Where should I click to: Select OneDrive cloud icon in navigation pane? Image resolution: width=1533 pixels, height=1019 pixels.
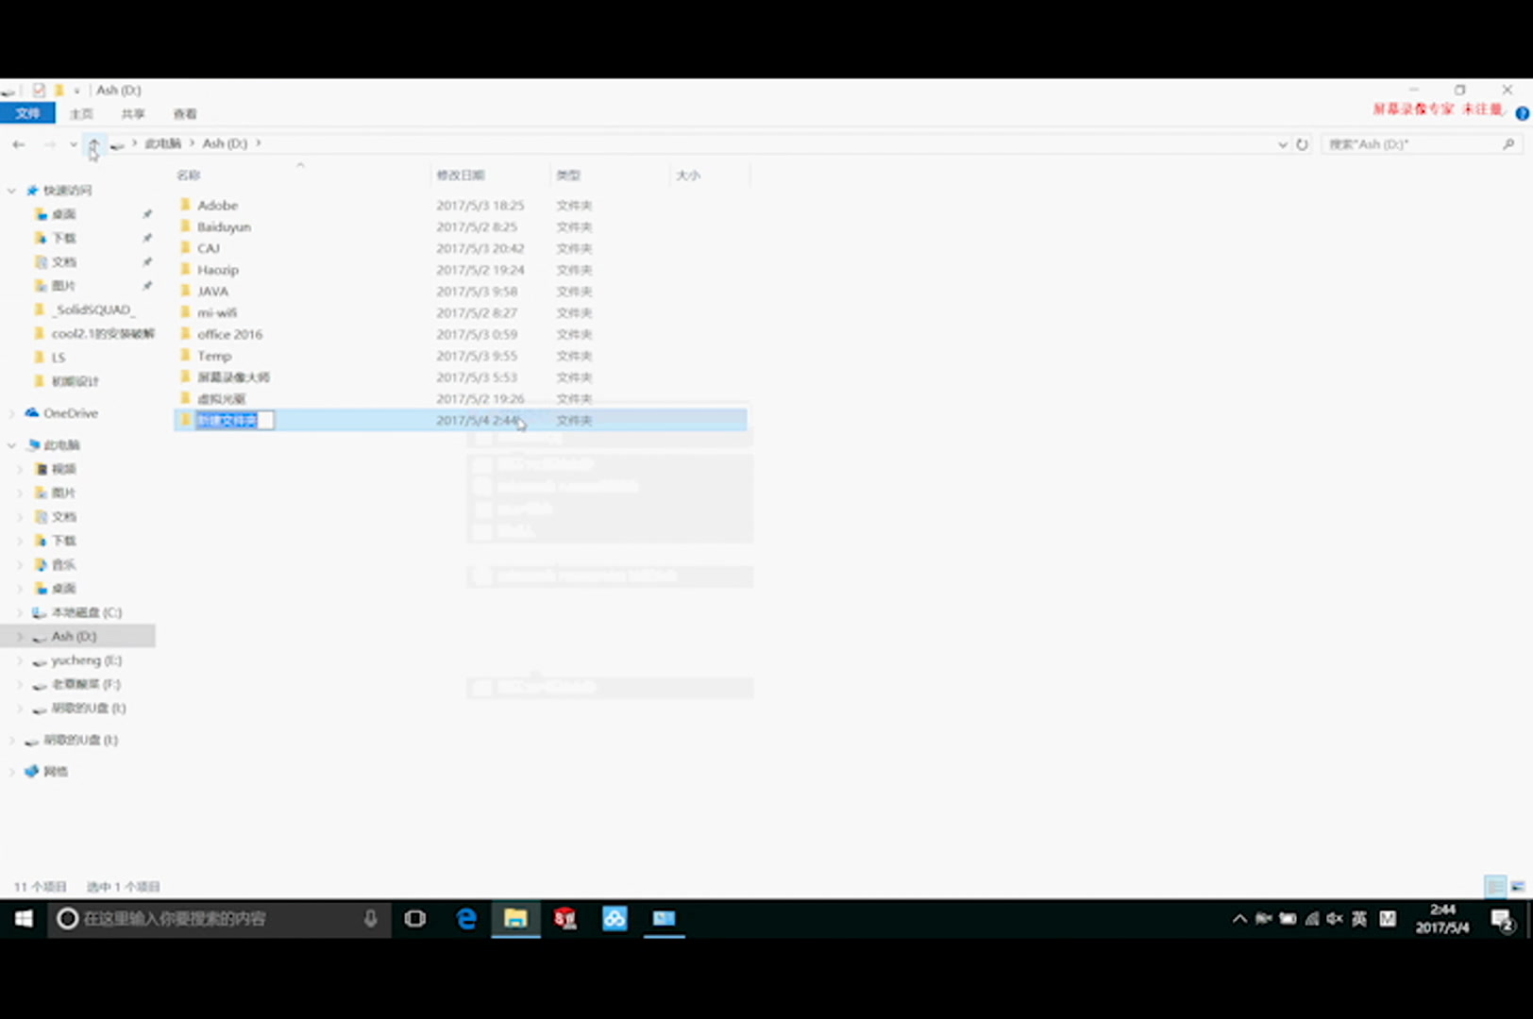pos(32,413)
